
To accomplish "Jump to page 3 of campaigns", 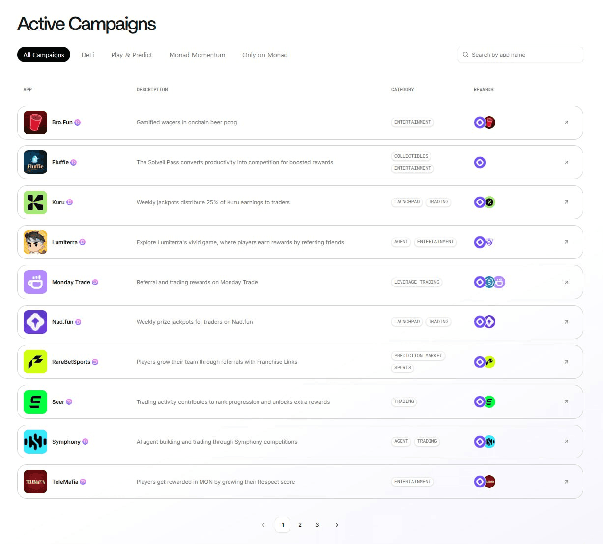I will point(317,525).
